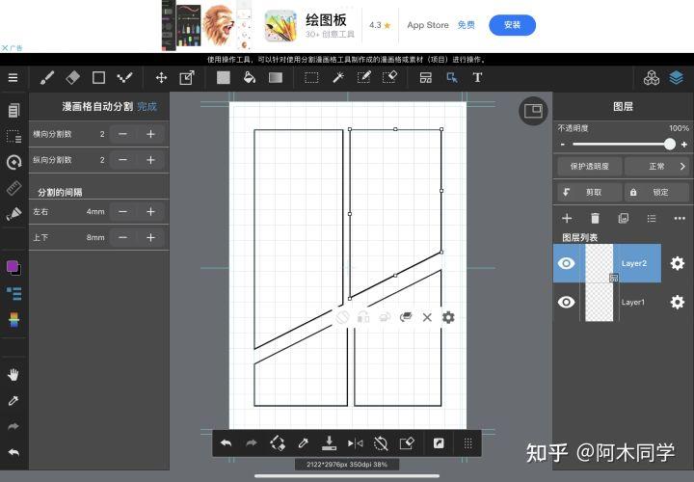Click the X on the floating panel toolbar

click(427, 317)
